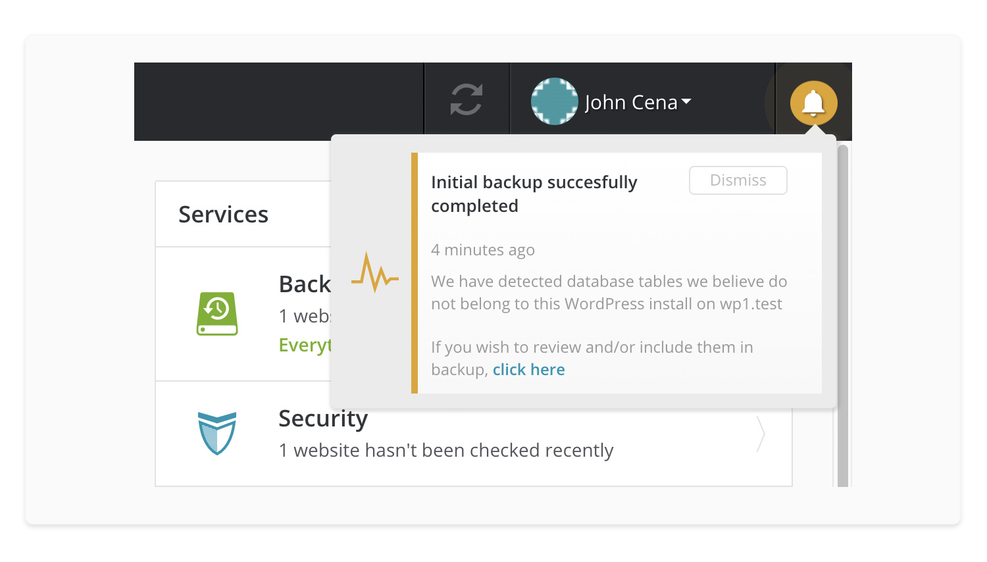This screenshot has width=987, height=562.
Task: Click "1 website hasn't been checked recently"
Action: coord(446,450)
